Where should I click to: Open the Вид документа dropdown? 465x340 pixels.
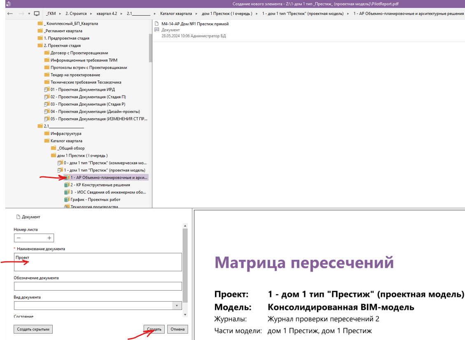(176, 306)
